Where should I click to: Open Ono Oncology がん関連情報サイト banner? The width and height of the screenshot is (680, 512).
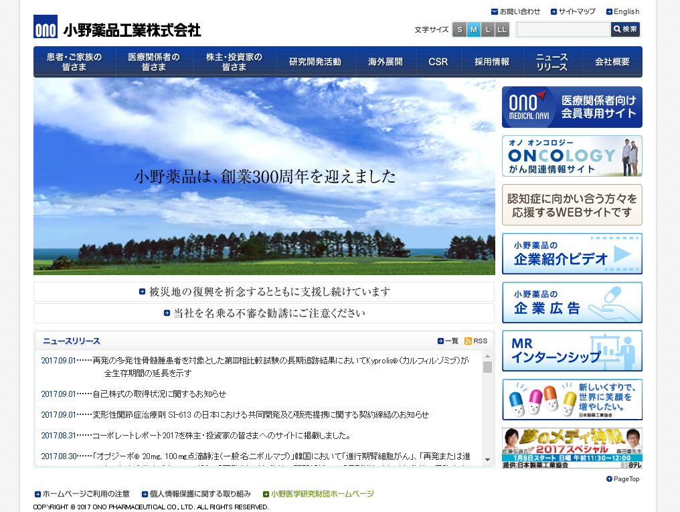pyautogui.click(x=572, y=156)
